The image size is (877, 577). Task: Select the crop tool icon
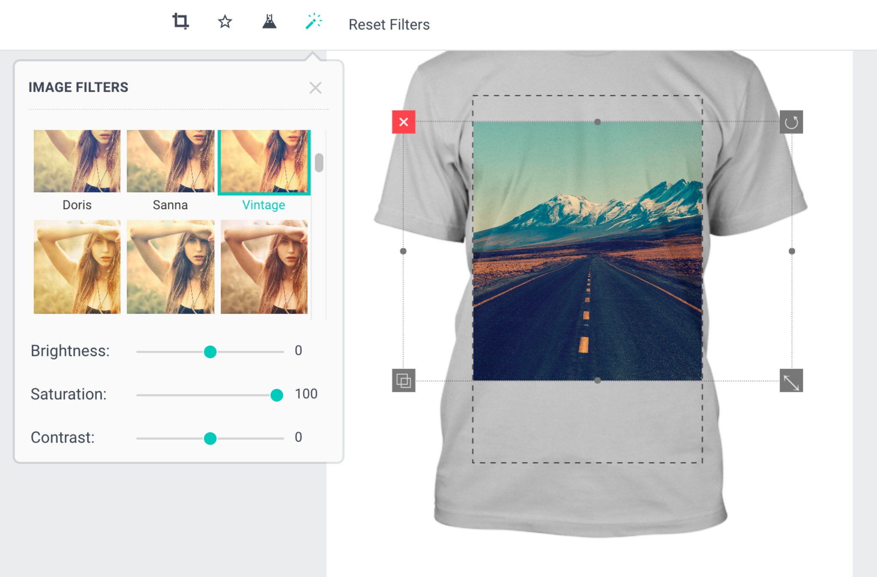pyautogui.click(x=180, y=21)
